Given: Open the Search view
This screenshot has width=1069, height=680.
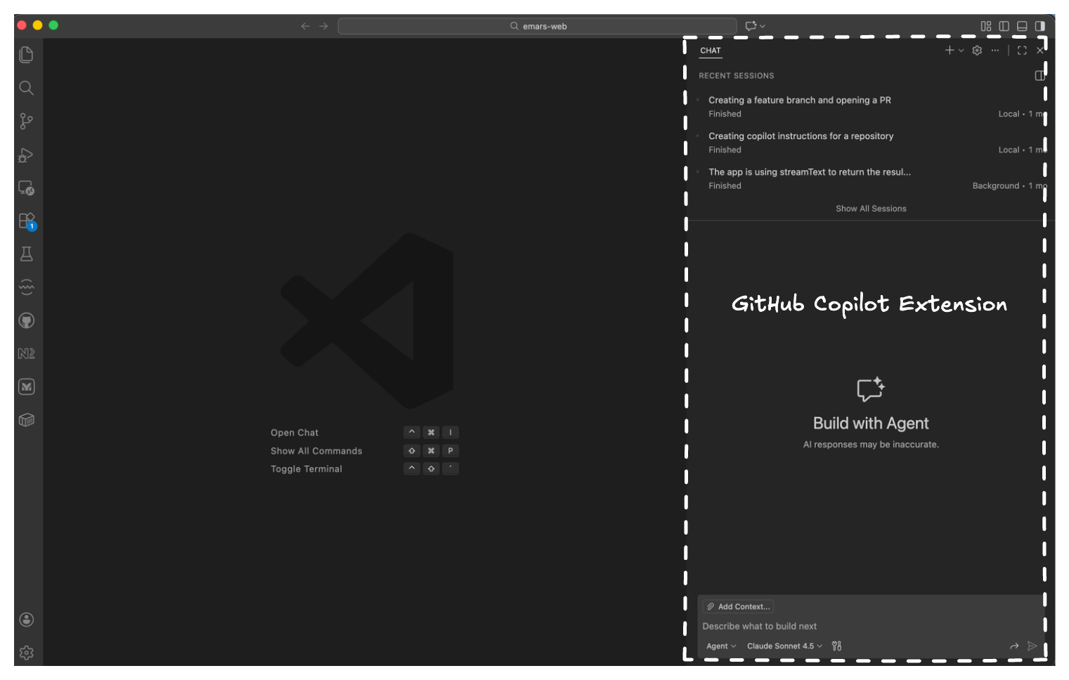Looking at the screenshot, I should 26,88.
